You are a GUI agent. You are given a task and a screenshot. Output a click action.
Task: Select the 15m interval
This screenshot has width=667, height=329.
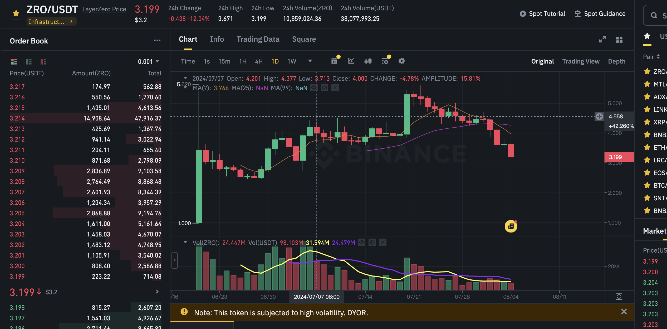[224, 61]
